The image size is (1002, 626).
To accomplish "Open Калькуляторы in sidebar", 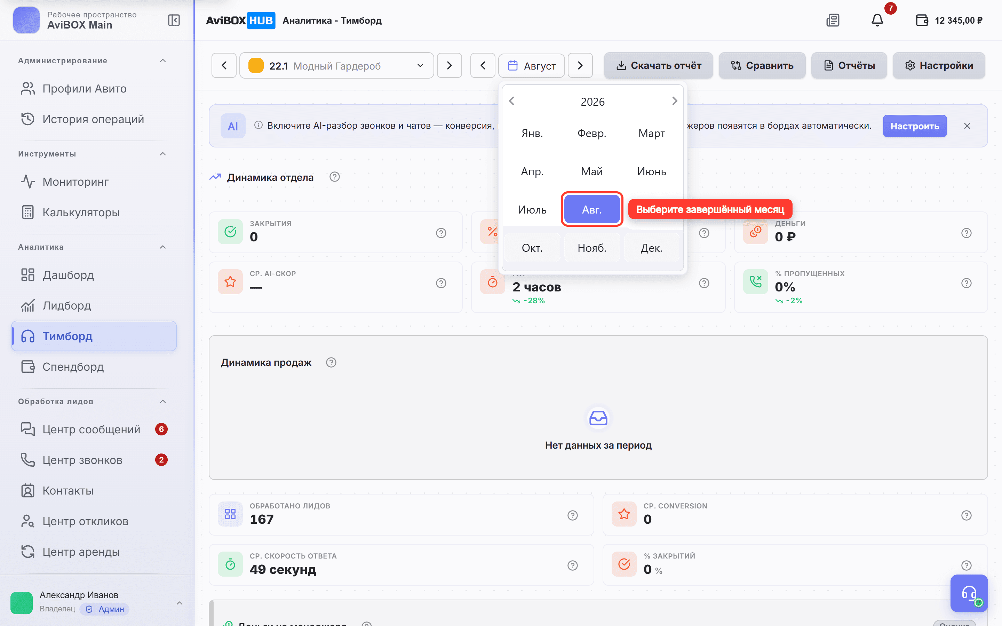I will [94, 212].
